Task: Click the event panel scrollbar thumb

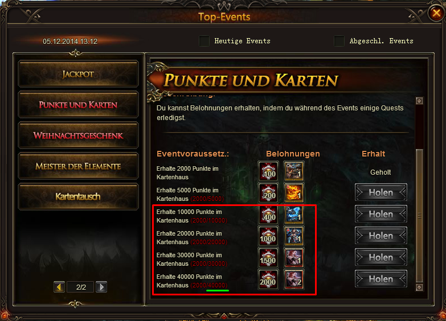Action: click(x=419, y=216)
